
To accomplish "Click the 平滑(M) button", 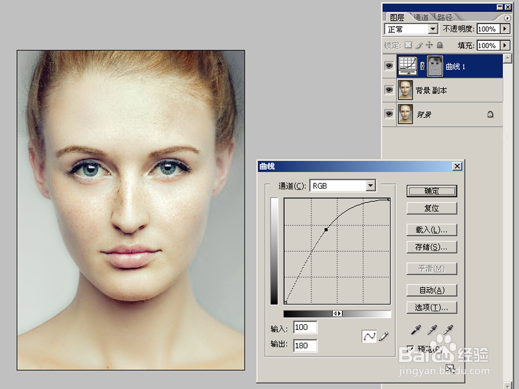I will click(431, 268).
